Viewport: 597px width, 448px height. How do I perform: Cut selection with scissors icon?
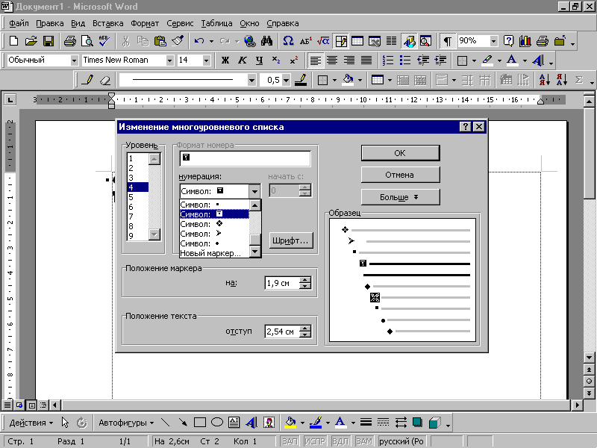tap(125, 41)
